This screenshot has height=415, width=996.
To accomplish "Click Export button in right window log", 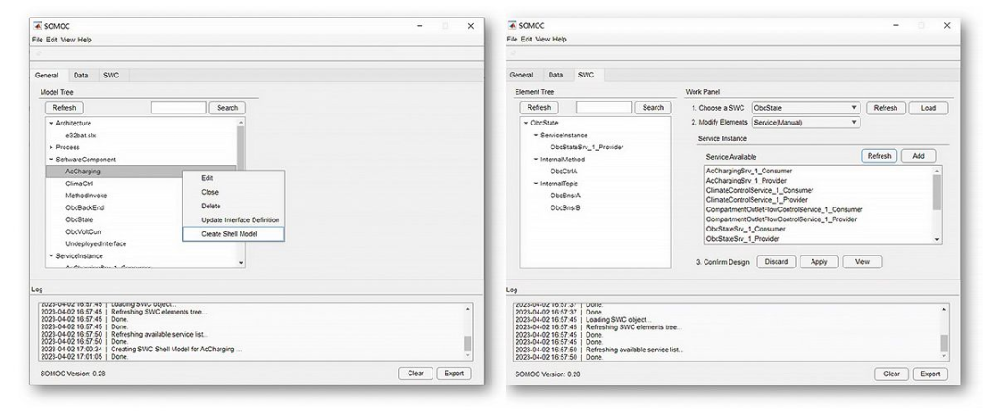I will pos(930,373).
